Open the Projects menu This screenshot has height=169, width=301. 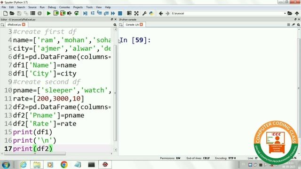click(x=78, y=8)
